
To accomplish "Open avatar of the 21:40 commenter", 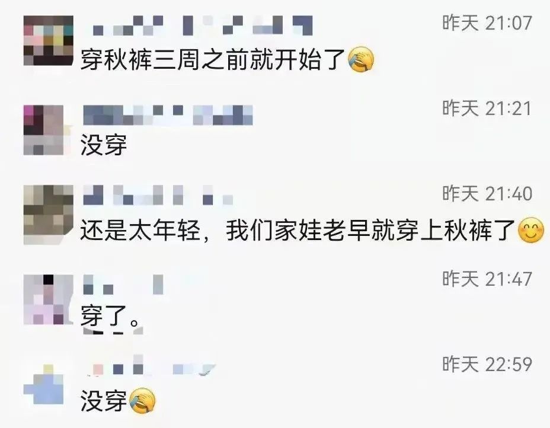I will point(49,215).
